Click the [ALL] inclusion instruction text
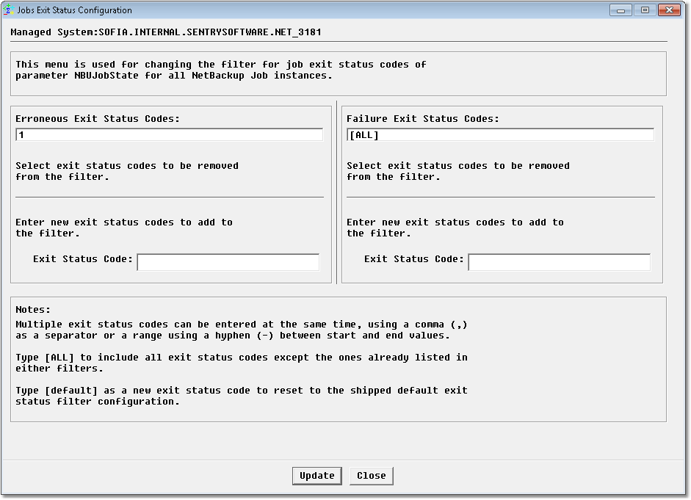 [242, 362]
